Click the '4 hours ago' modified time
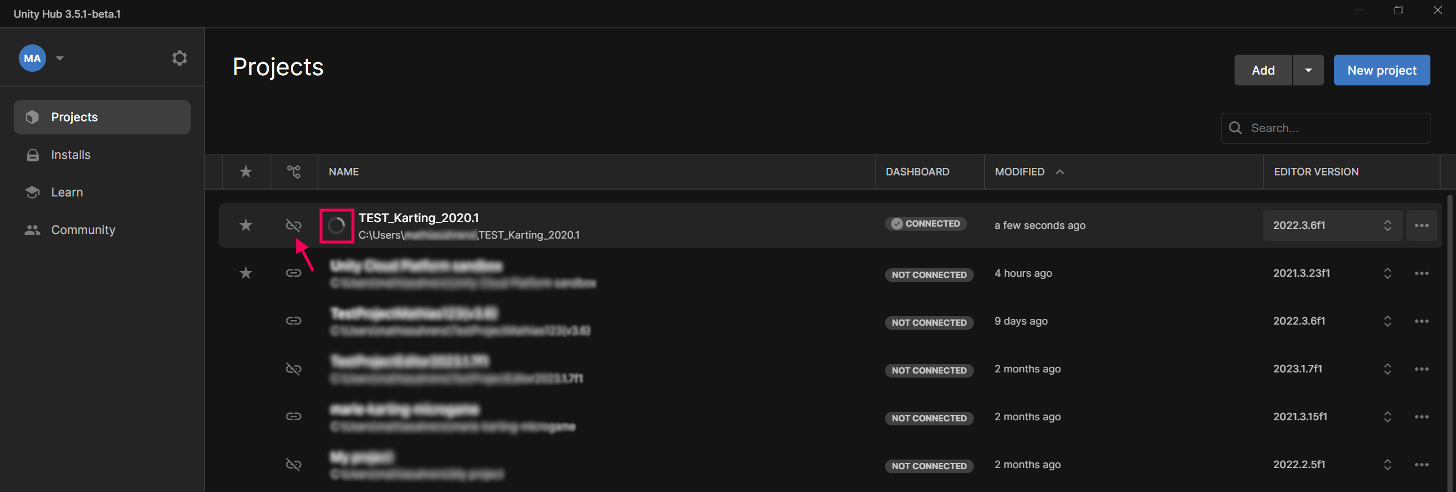The width and height of the screenshot is (1456, 492). pos(1023,273)
